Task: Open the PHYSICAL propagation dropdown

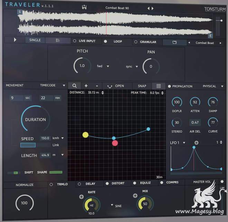Action: coord(222,86)
